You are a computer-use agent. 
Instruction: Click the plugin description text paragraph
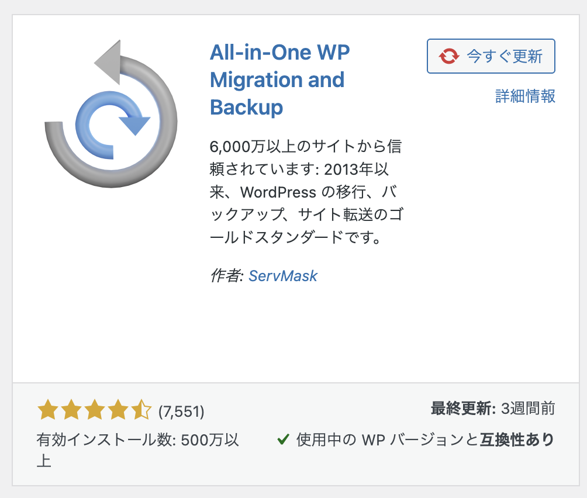point(306,192)
